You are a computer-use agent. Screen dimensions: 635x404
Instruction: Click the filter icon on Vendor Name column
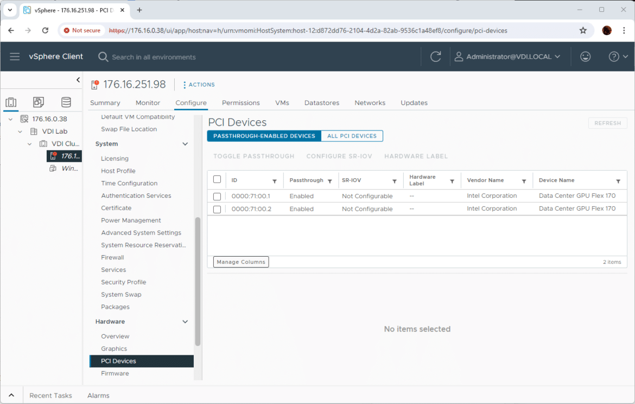(x=524, y=181)
